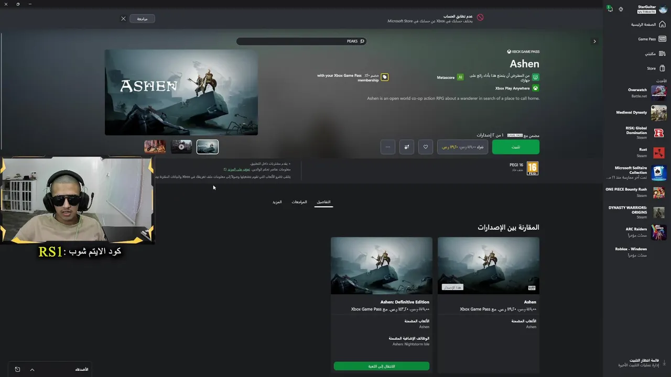The image size is (671, 377).
Task: Click the Ashen standard edition card image
Action: [x=489, y=265]
